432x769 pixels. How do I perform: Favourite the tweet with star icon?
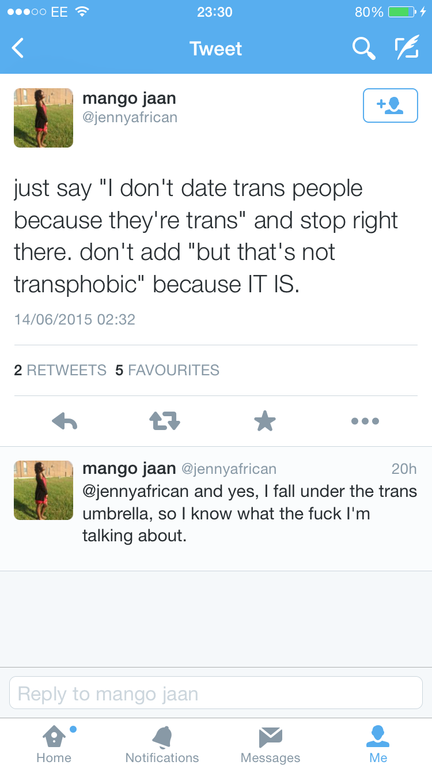click(x=265, y=421)
